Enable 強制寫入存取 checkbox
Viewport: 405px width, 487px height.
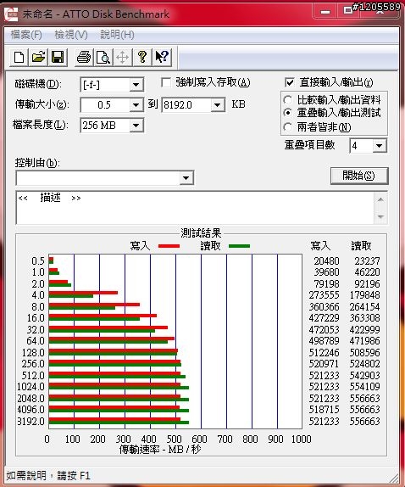pos(166,82)
